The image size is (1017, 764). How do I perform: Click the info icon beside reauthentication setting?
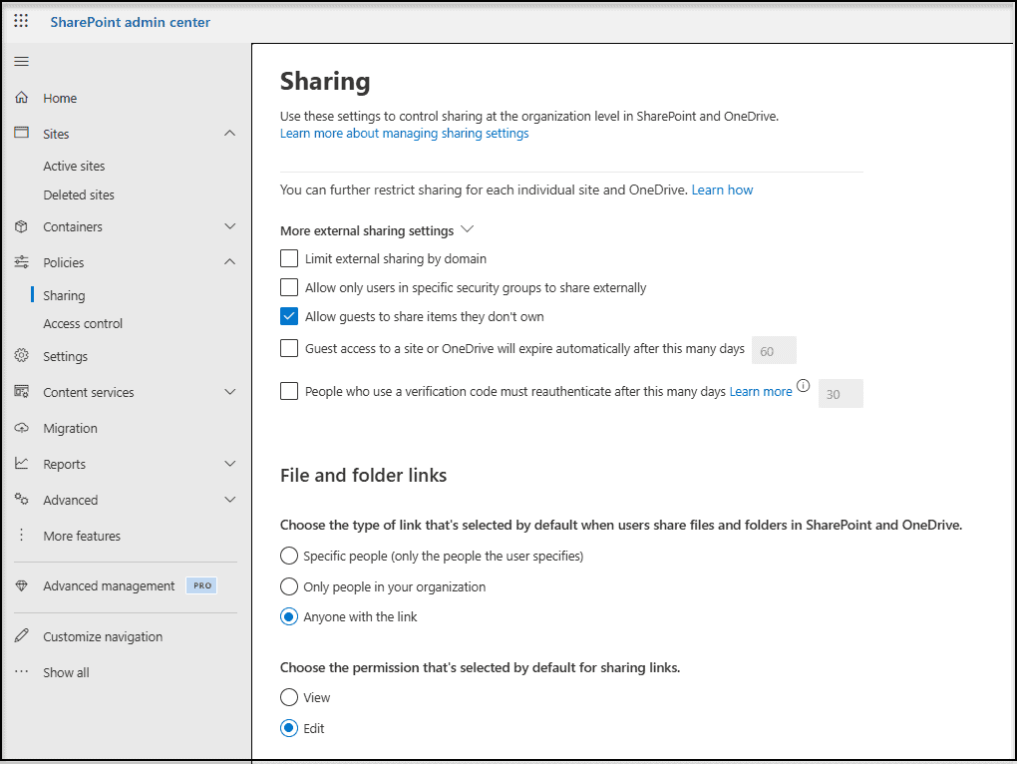(x=804, y=385)
